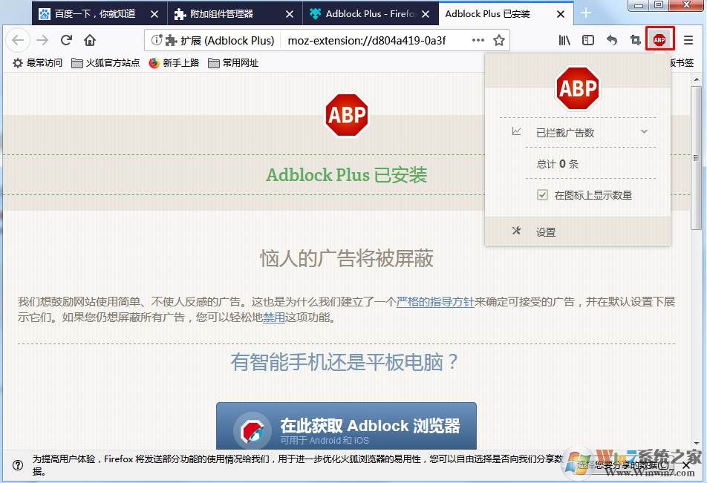This screenshot has height=483, width=707.
Task: Bookmark this page with star icon
Action: coord(499,40)
